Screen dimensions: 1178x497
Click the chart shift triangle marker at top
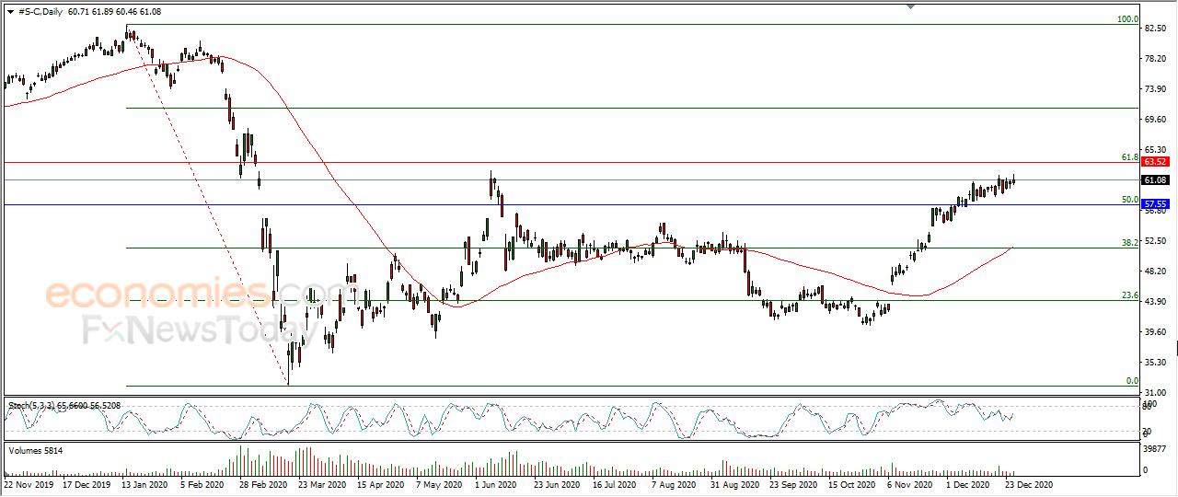(911, 6)
